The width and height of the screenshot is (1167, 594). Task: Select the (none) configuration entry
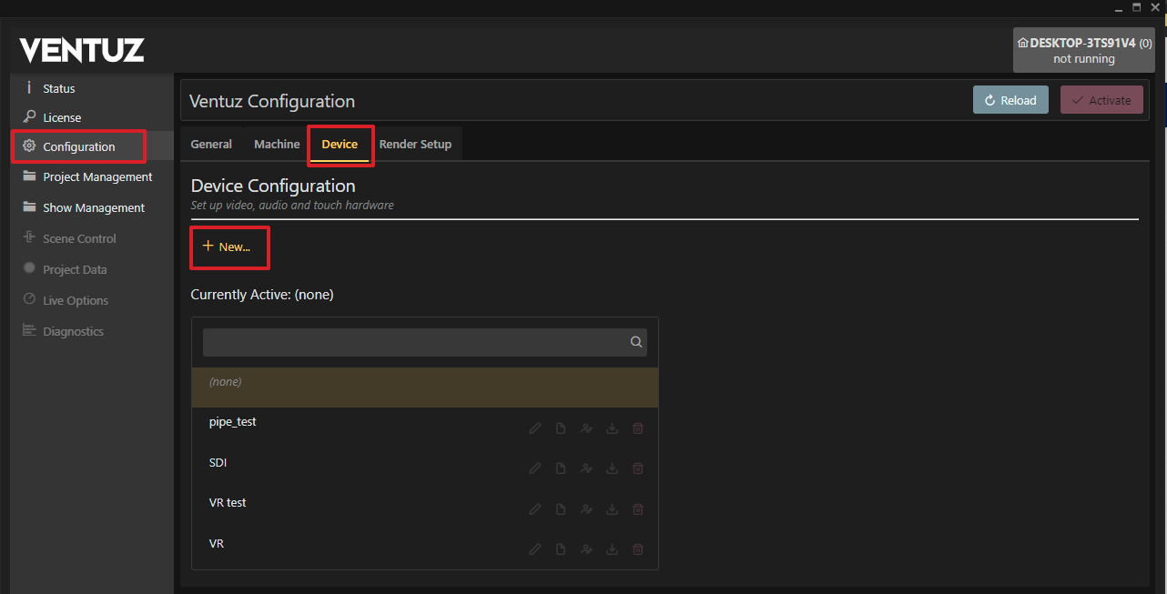[424, 382]
